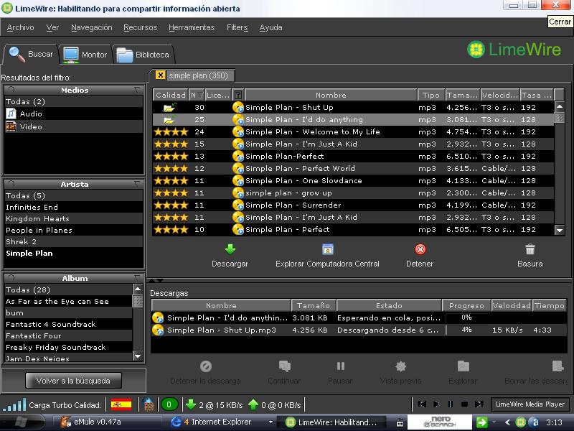The height and width of the screenshot is (431, 574).
Task: Switch to the Biblioteca tab
Action: point(143,55)
